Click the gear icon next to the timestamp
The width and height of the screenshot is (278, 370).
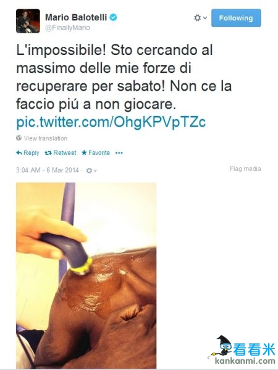(x=89, y=170)
